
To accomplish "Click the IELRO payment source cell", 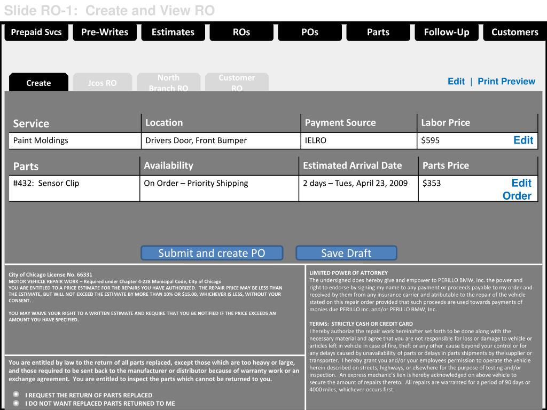I will (x=358, y=141).
